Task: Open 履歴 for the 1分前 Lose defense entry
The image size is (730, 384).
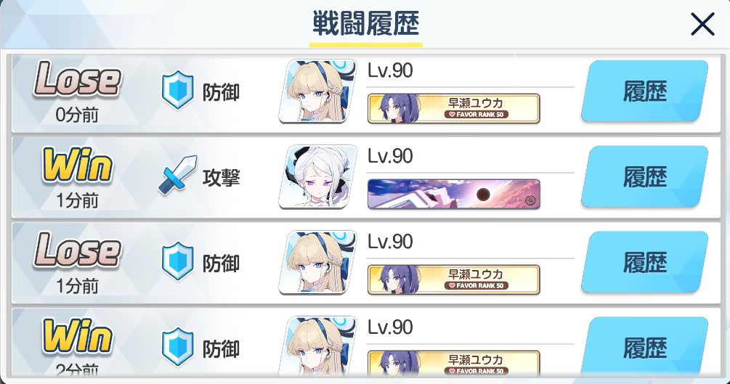Action: click(645, 263)
